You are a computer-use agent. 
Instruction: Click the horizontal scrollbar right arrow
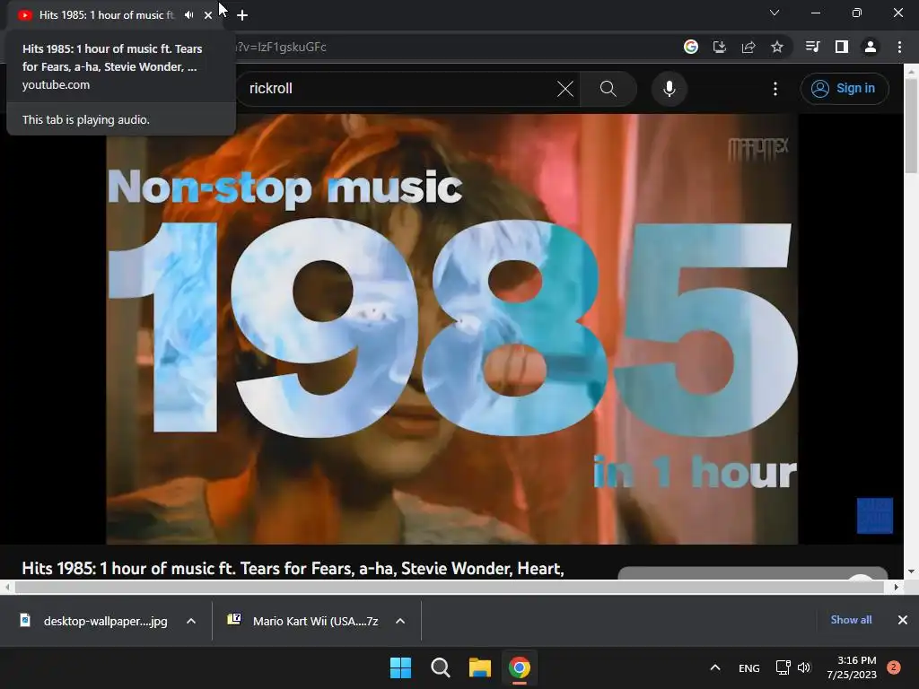click(x=896, y=587)
